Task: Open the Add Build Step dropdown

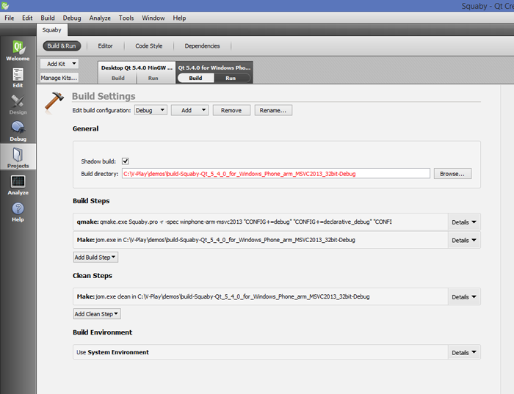Action: 95,258
